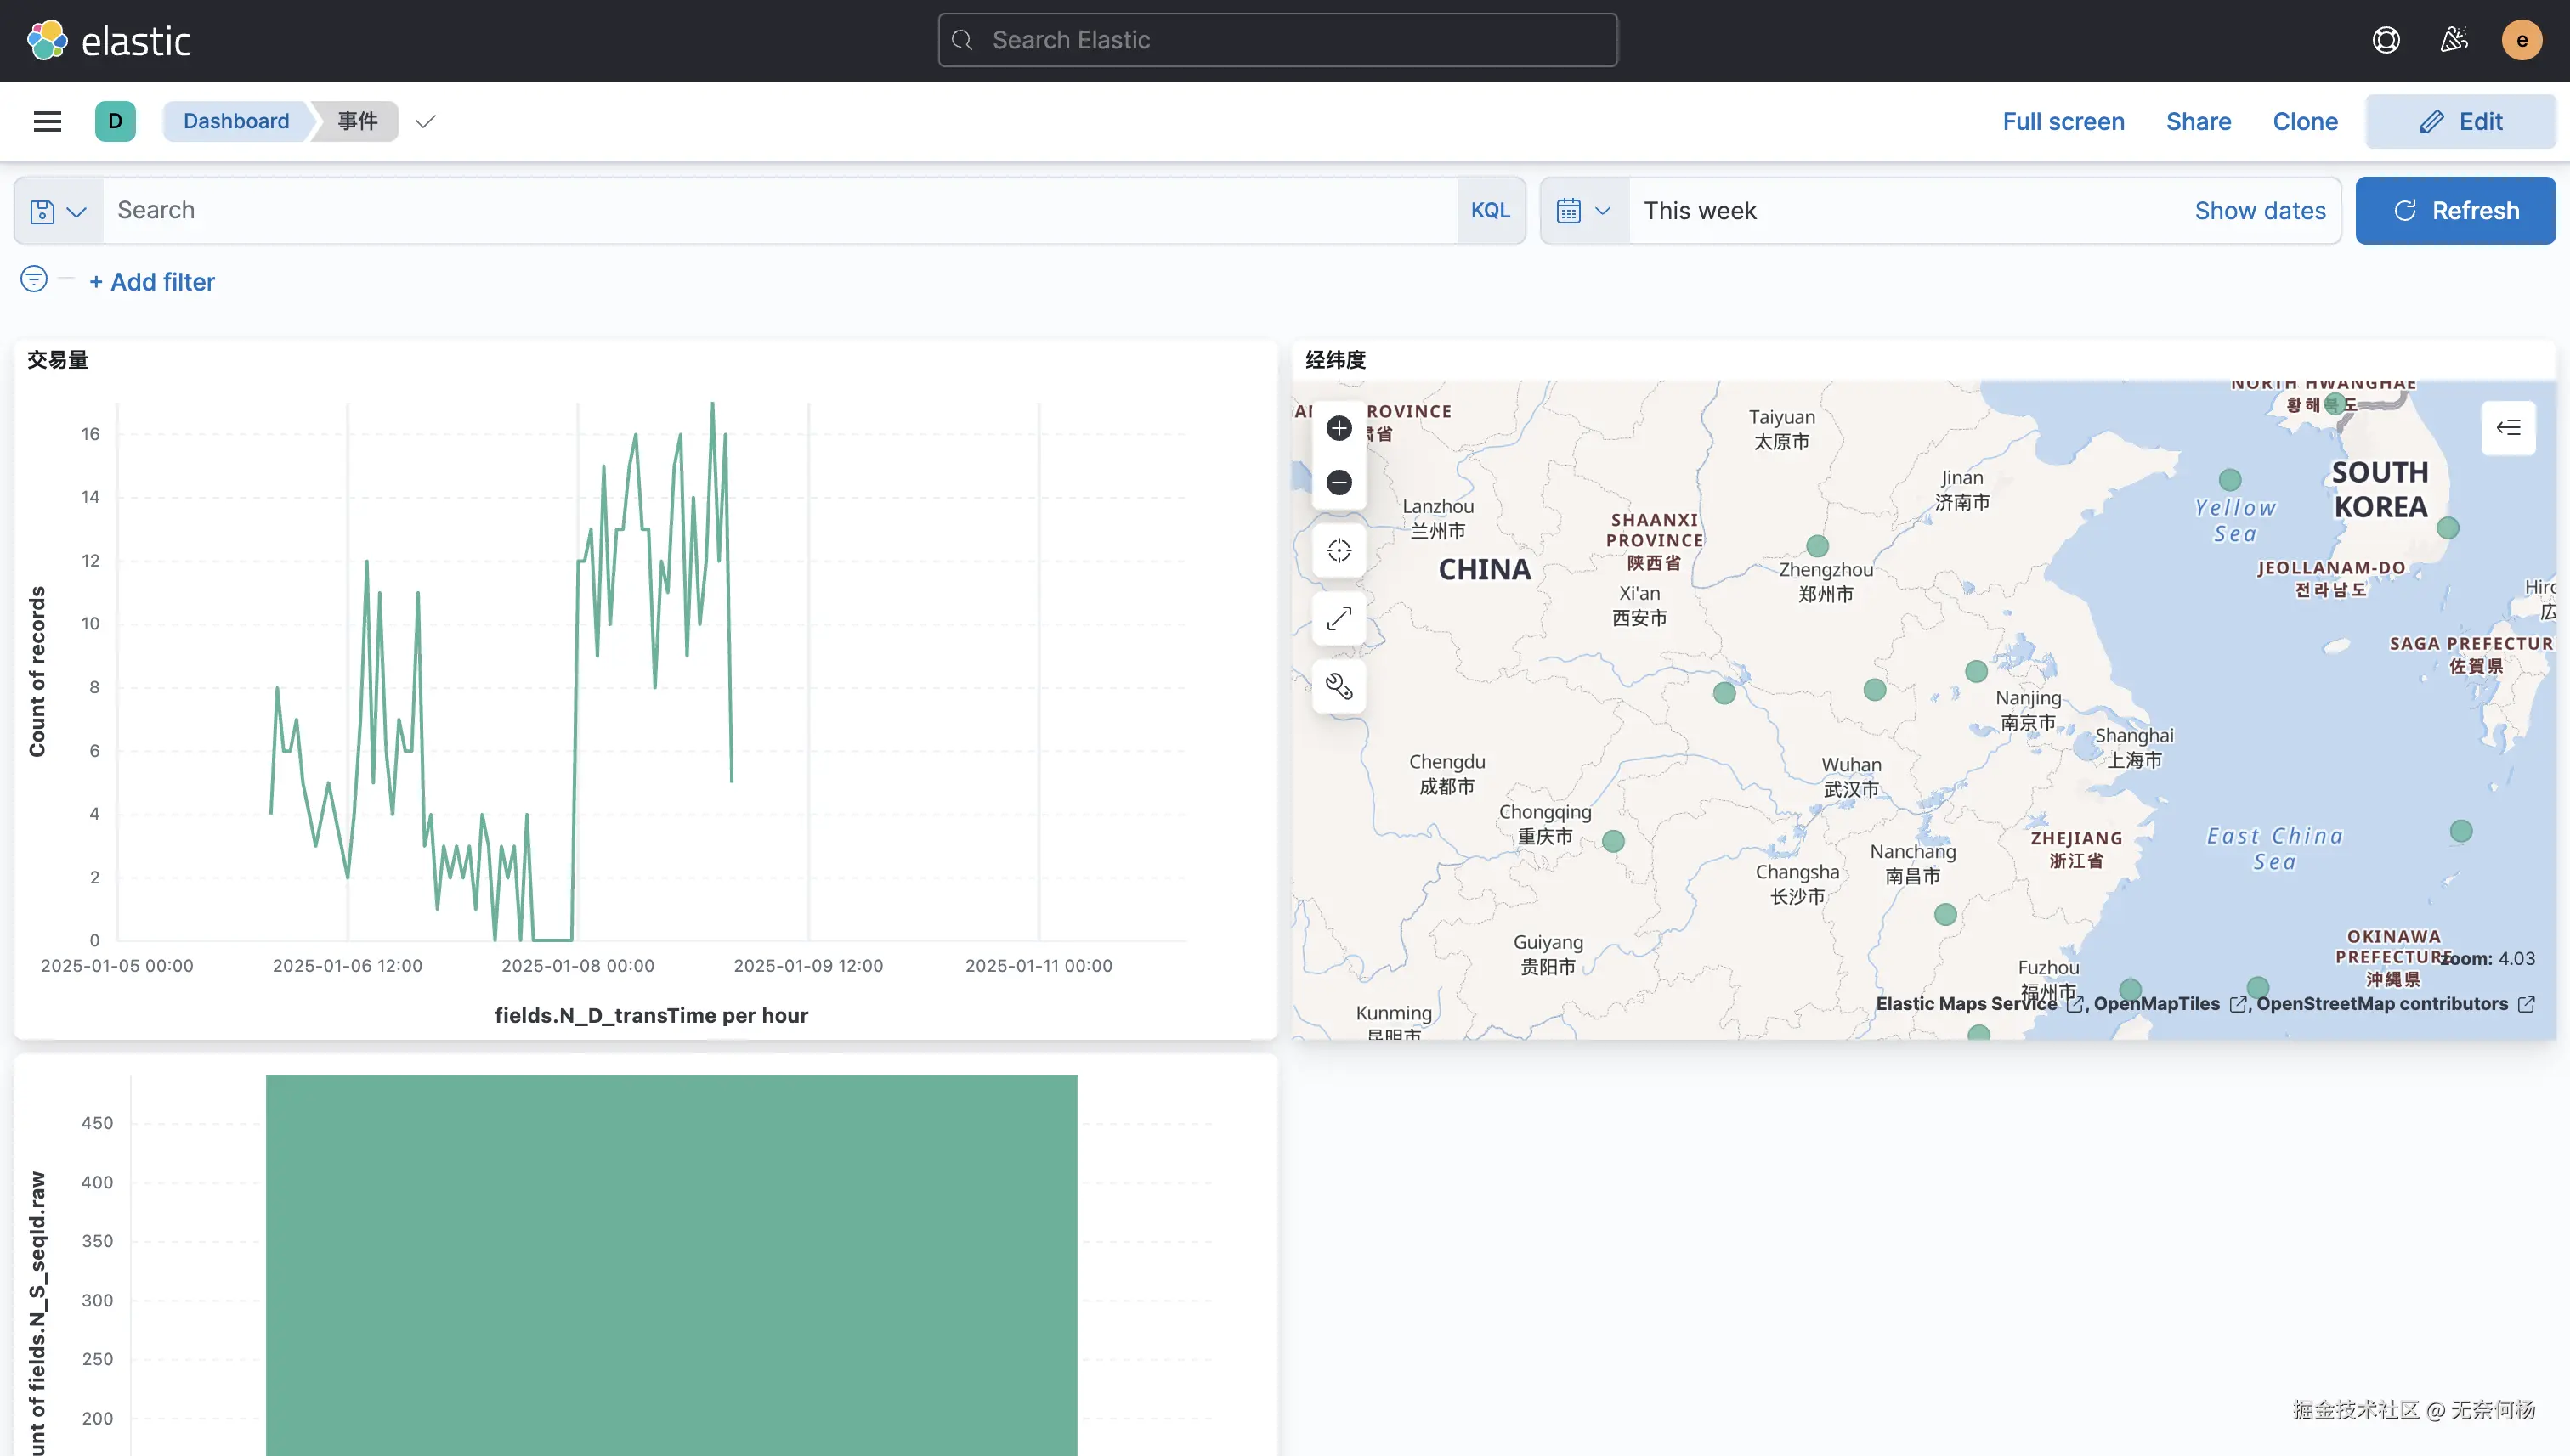
Task: Open the saved query dropdown
Action: pyautogui.click(x=58, y=211)
